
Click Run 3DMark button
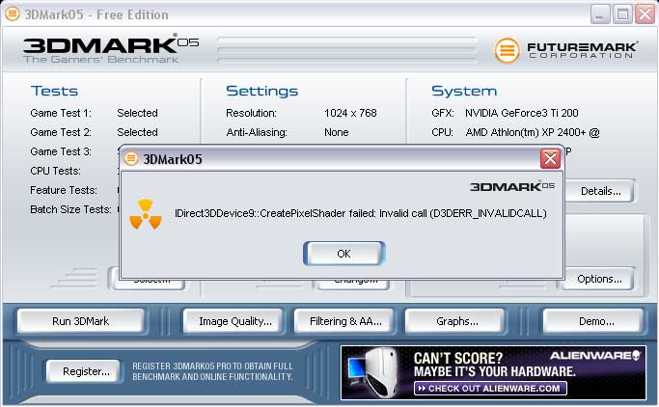[80, 321]
